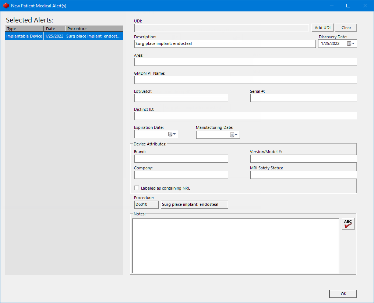Enable Labeled as containing NRL checkbox
Viewport: 374px width, 303px height.
coord(137,188)
